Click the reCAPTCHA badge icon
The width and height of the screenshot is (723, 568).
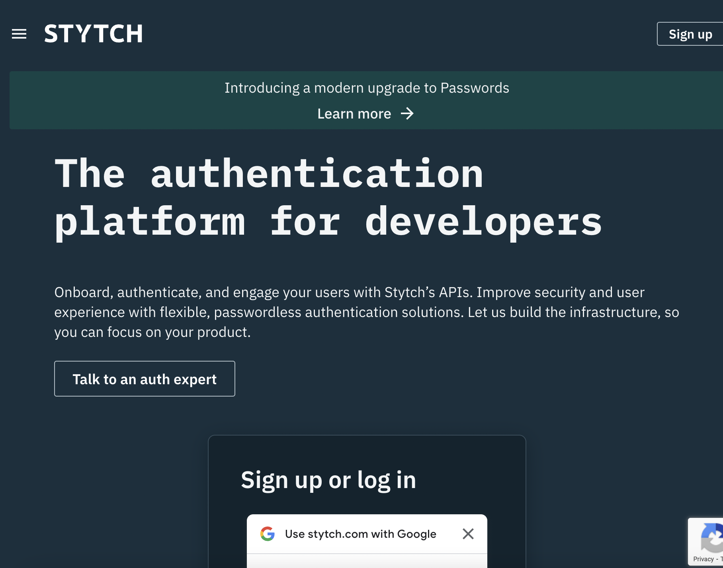(x=713, y=537)
